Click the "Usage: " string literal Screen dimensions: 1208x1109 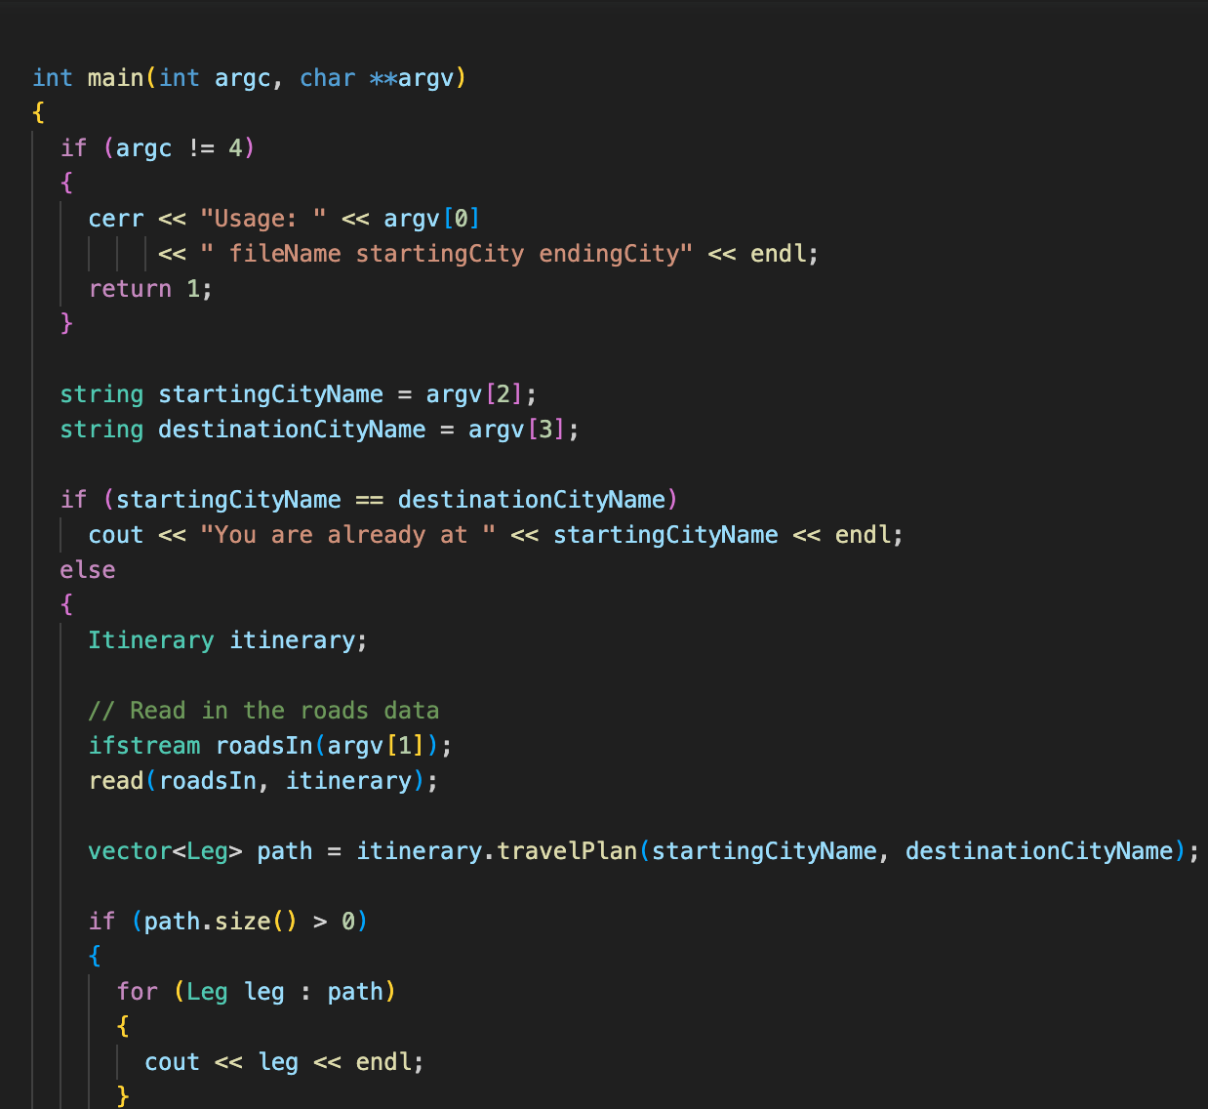tap(262, 218)
